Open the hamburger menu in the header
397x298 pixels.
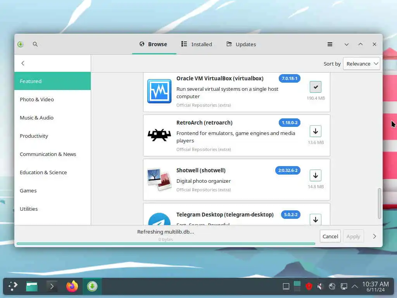330,44
